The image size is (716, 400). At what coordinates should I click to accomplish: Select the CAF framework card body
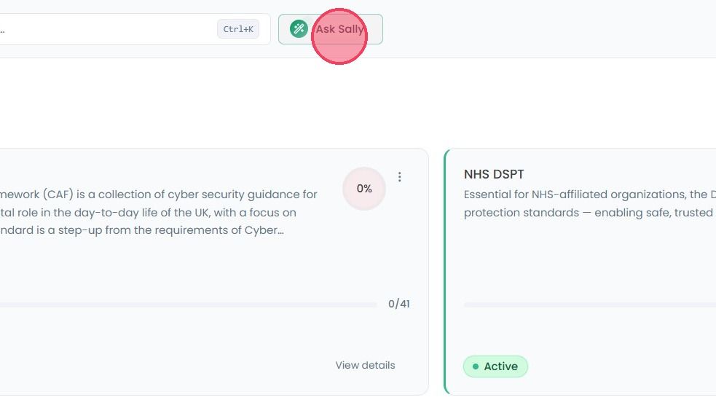(214, 272)
